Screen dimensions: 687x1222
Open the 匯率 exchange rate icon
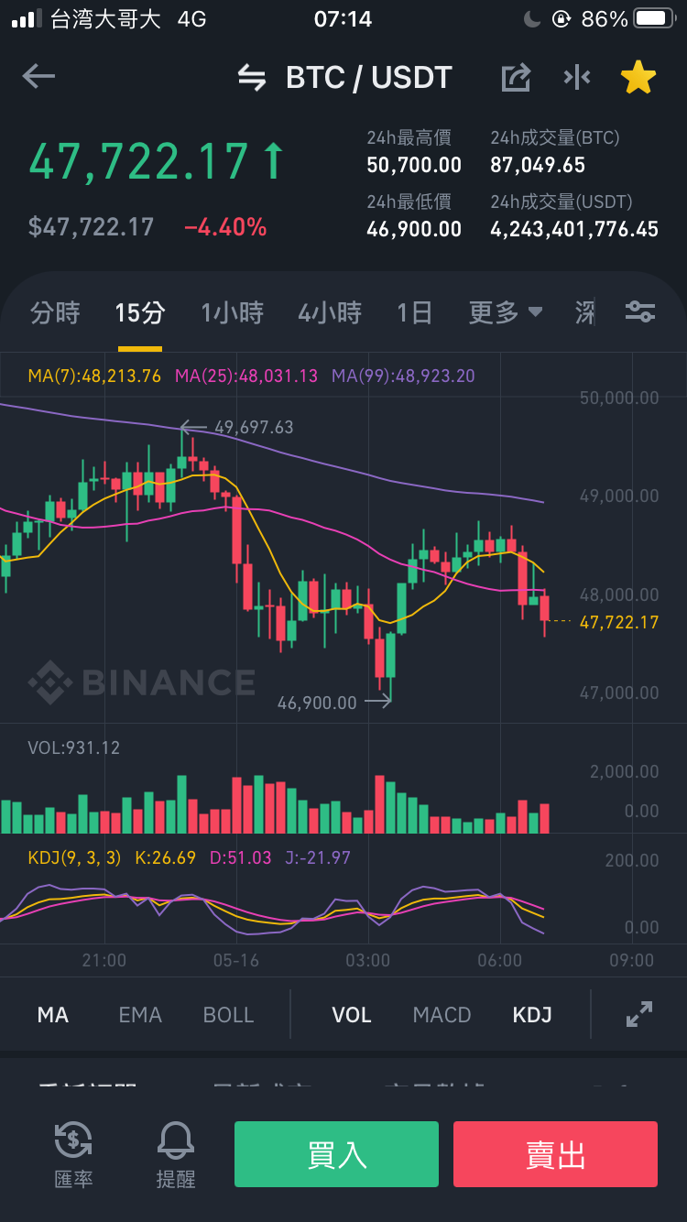pos(73,1154)
